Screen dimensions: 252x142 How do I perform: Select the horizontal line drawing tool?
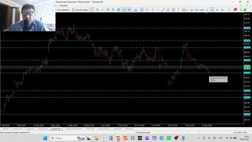click(x=158, y=10)
